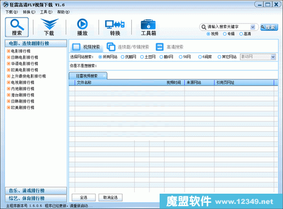Select the 高清 radio under search box
283x209 pixels.
(x=241, y=34)
